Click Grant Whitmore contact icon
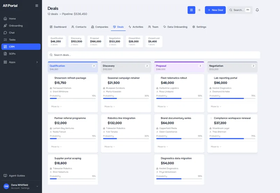Image resolution: width=280 pixels, height=193 pixels. (51, 92)
